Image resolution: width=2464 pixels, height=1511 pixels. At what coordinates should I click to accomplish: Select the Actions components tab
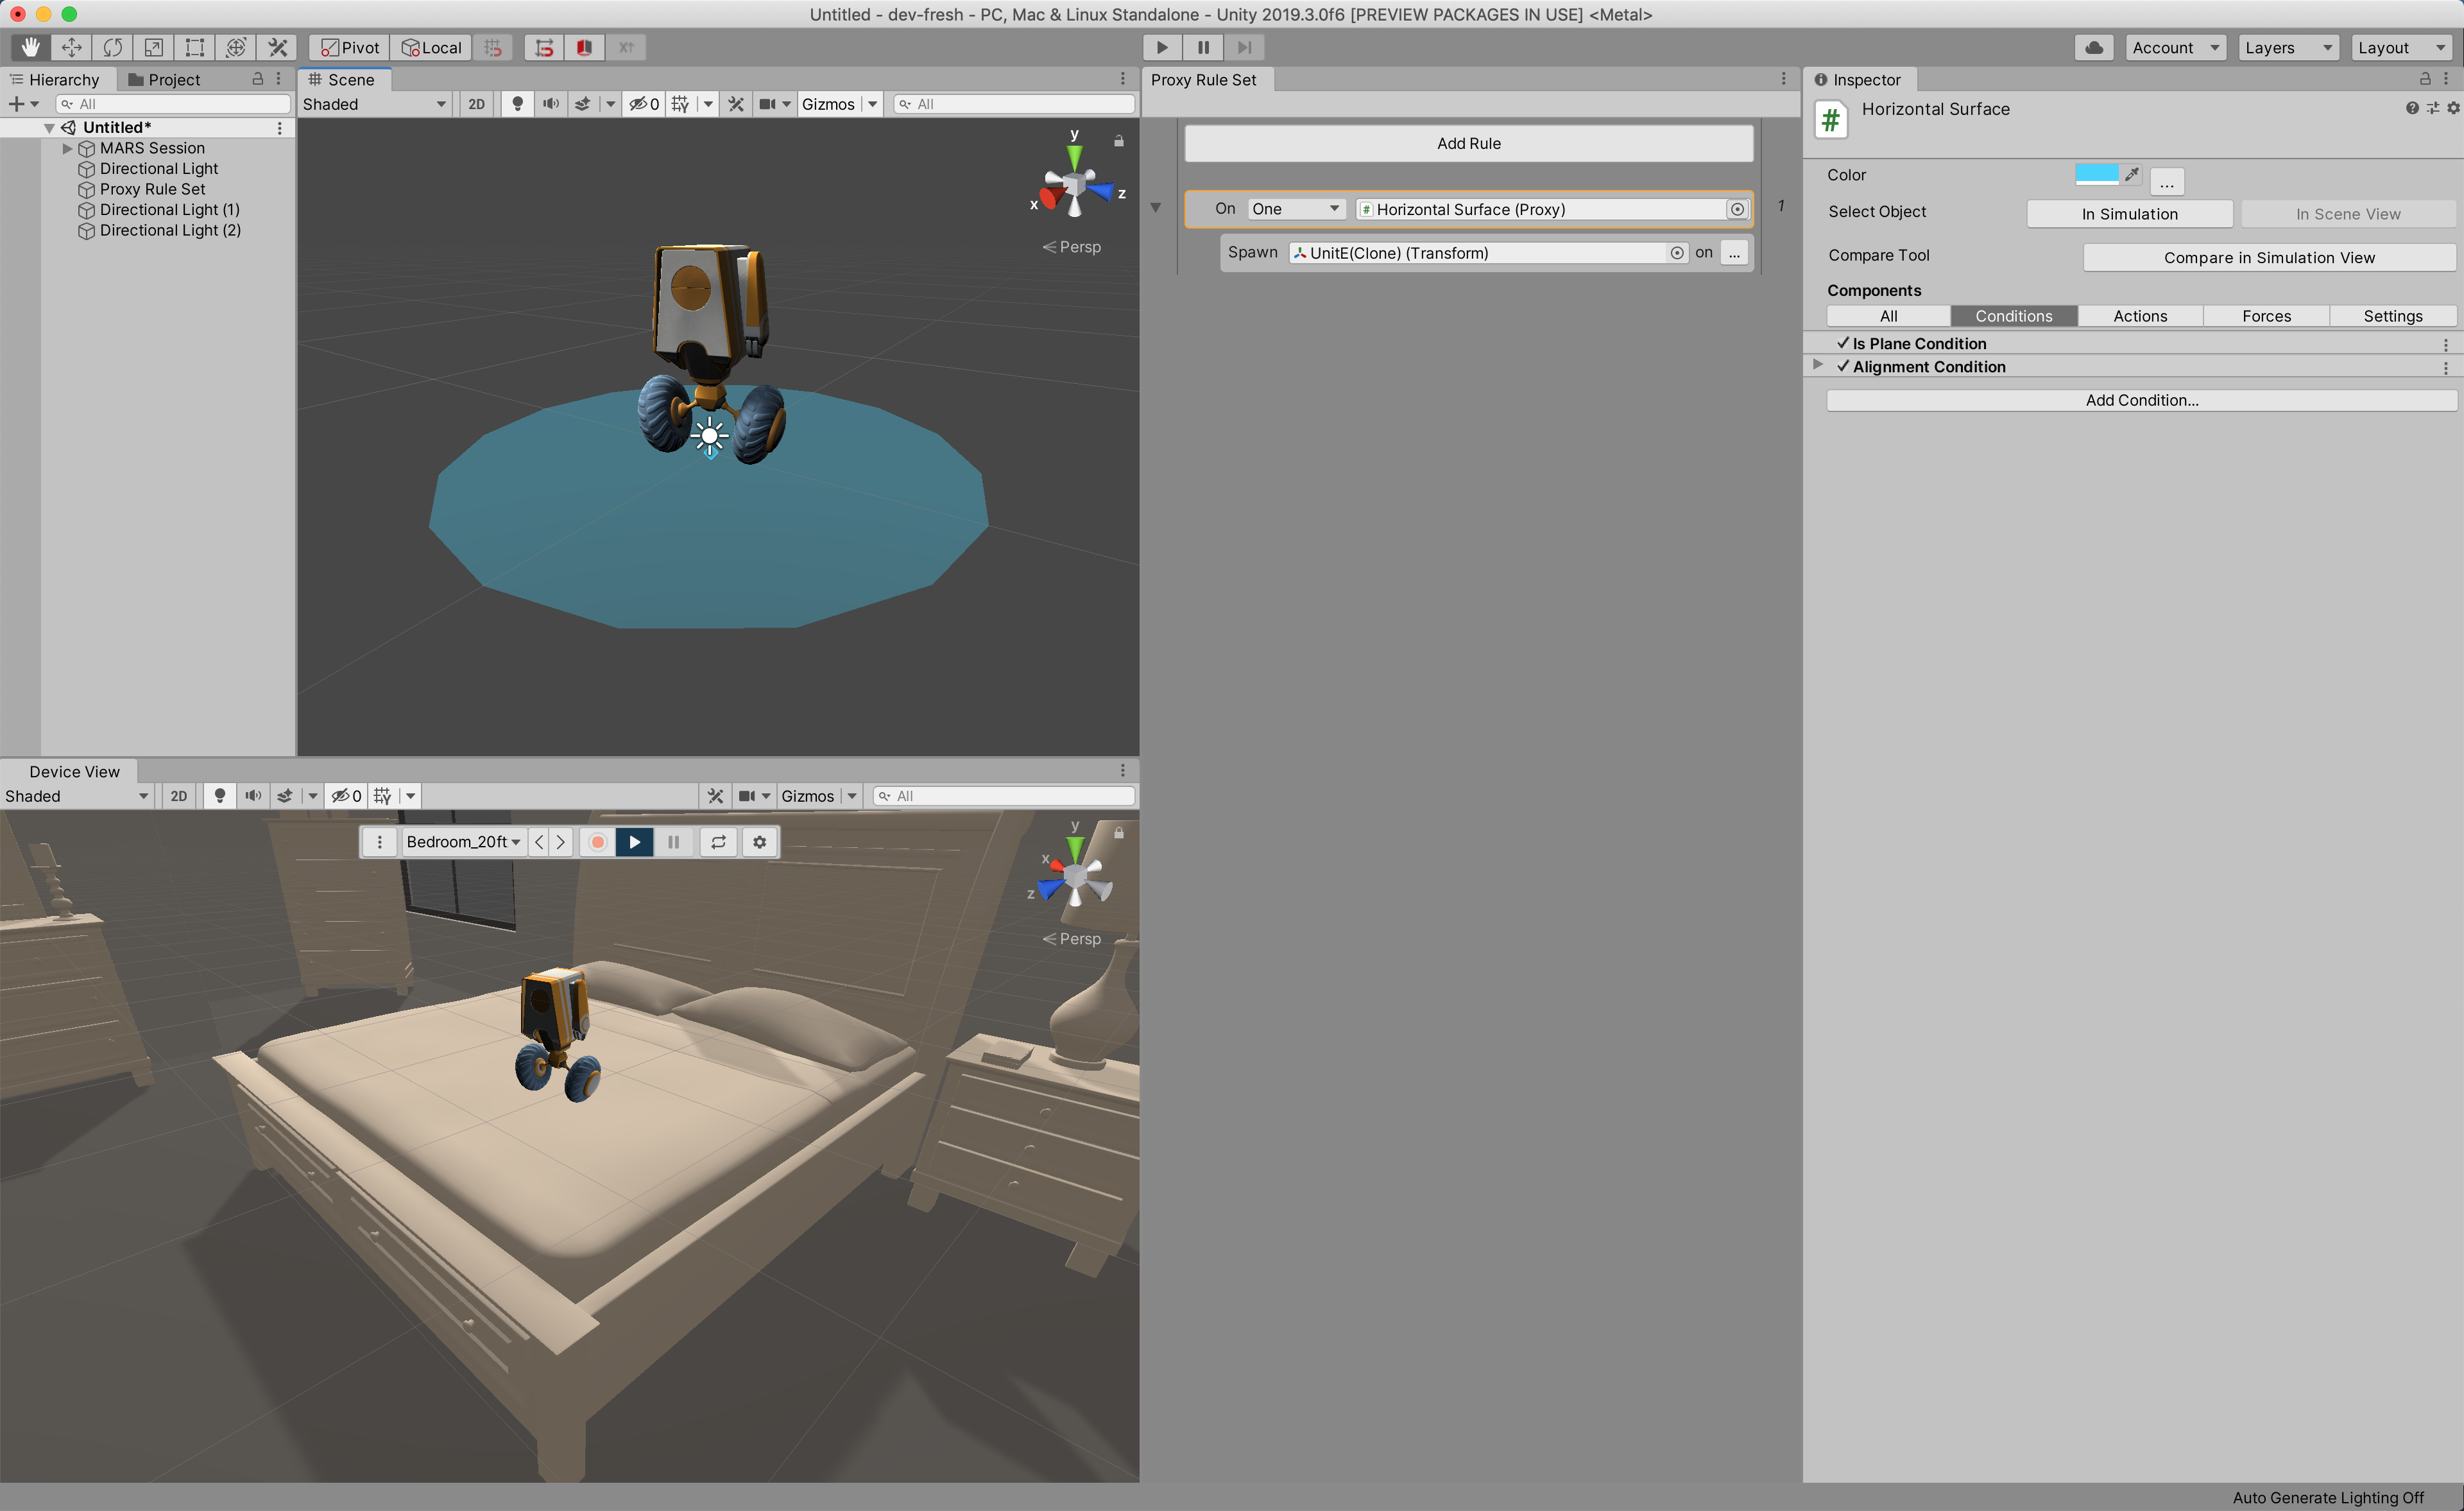[x=2139, y=316]
